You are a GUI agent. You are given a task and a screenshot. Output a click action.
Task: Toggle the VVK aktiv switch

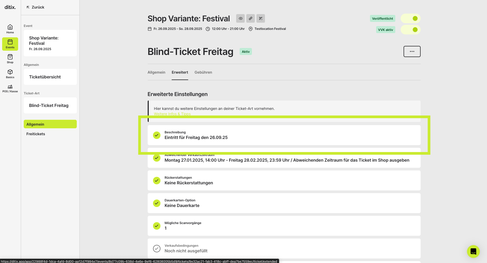[410, 30]
